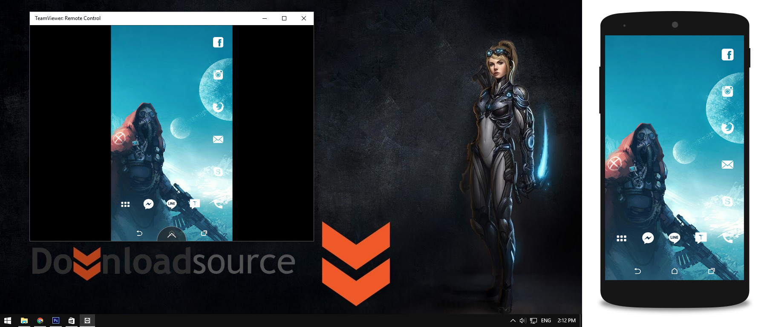Tap the app drawer grid on phone mockup
Screen dimensions: 767x327
(622, 238)
